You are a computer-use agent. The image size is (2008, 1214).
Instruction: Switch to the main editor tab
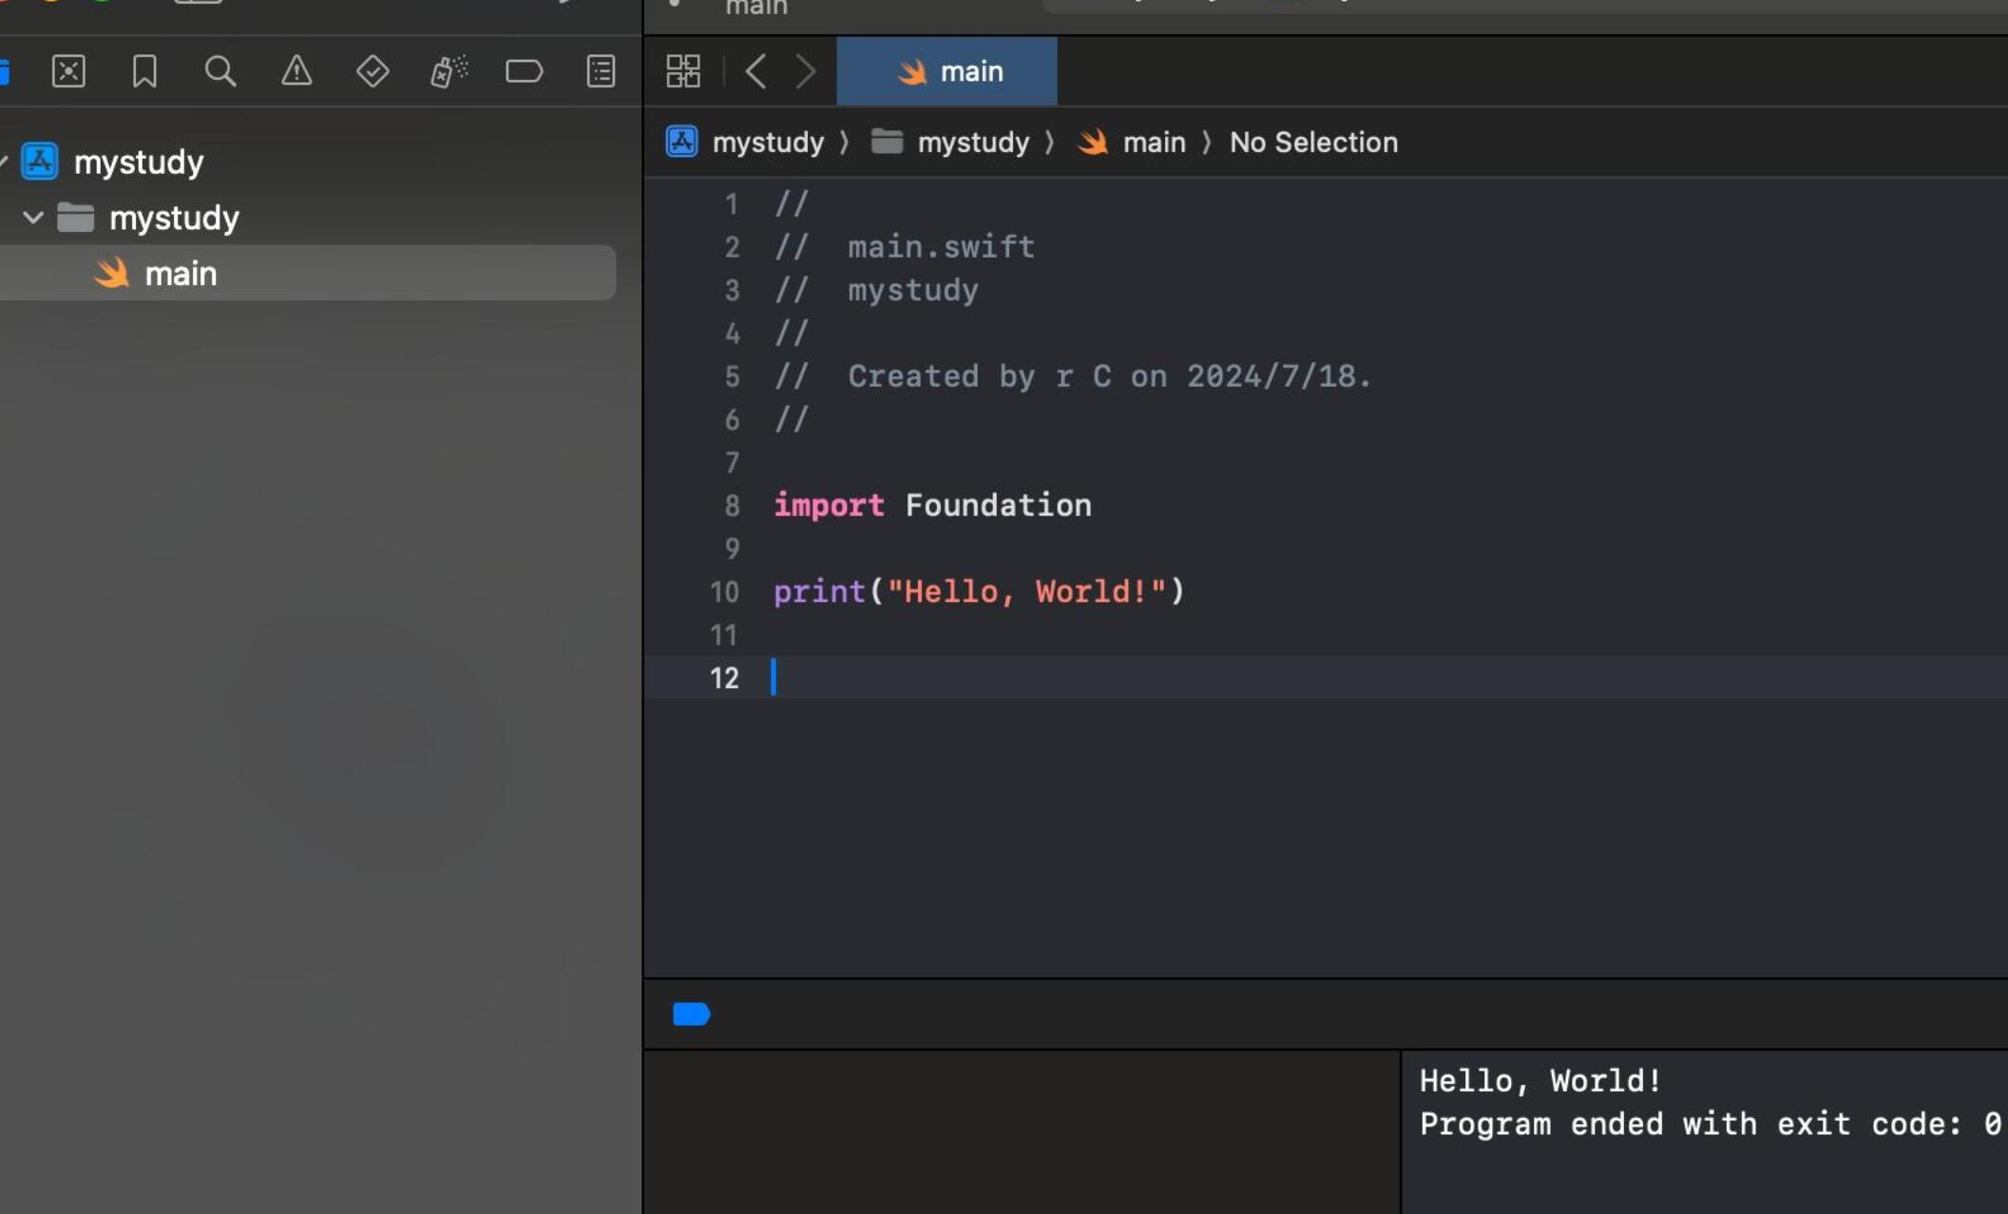tap(947, 71)
